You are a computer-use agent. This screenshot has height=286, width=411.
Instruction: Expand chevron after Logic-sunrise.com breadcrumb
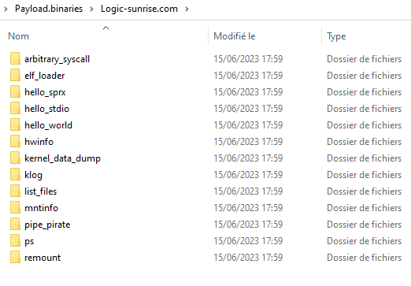coord(187,9)
